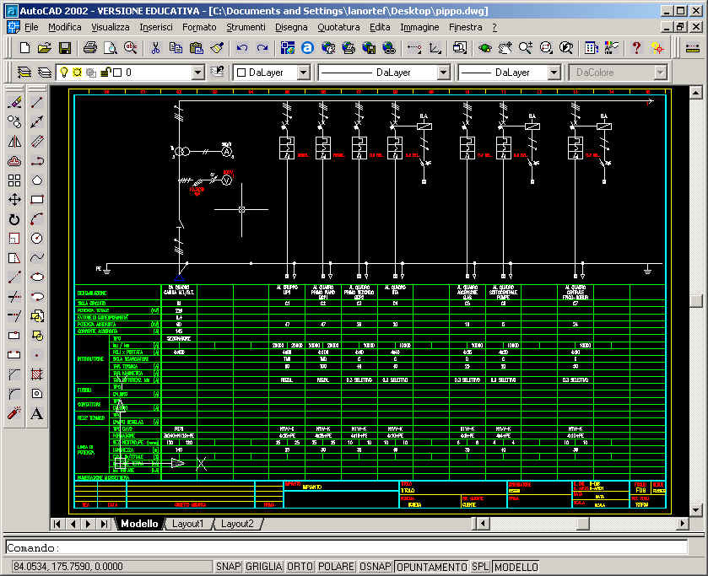708x576 pixels.
Task: Activate the Match Properties brush icon
Action: tap(217, 48)
